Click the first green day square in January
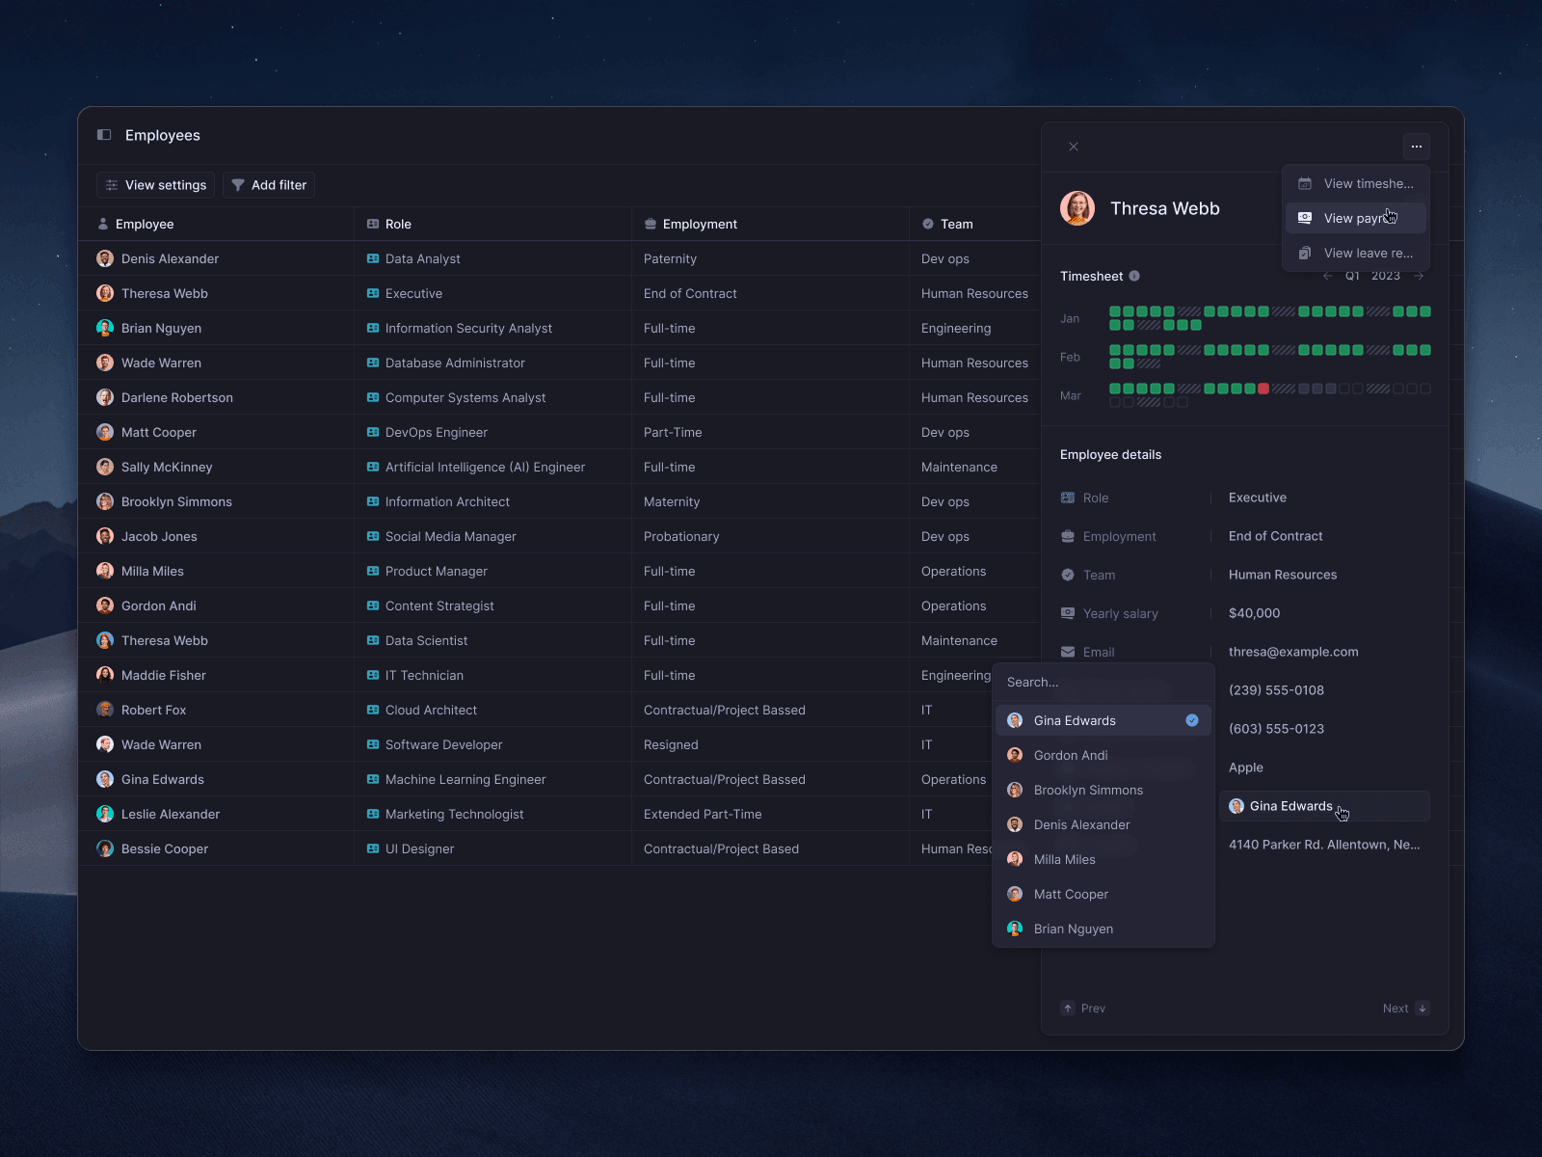The height and width of the screenshot is (1157, 1542). (x=1115, y=311)
